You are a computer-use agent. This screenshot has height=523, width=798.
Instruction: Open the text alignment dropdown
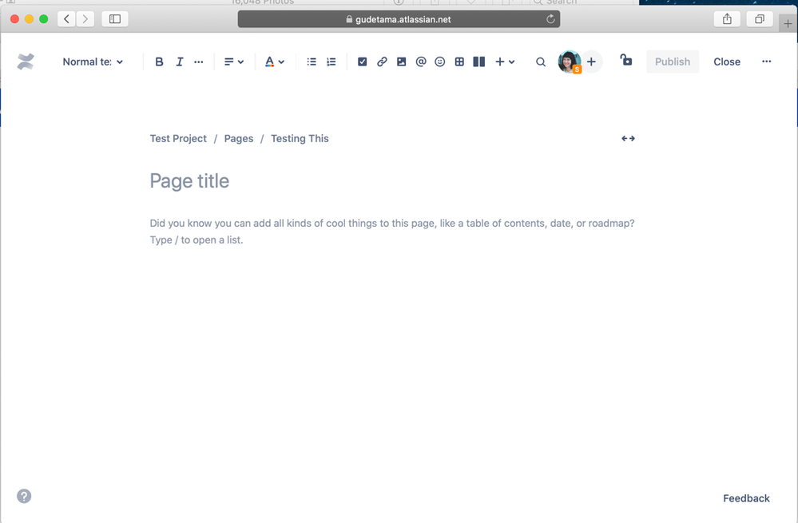(x=233, y=61)
